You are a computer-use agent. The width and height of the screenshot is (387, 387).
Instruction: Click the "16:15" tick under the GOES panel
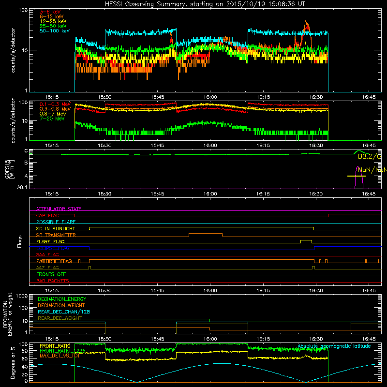[263, 194]
